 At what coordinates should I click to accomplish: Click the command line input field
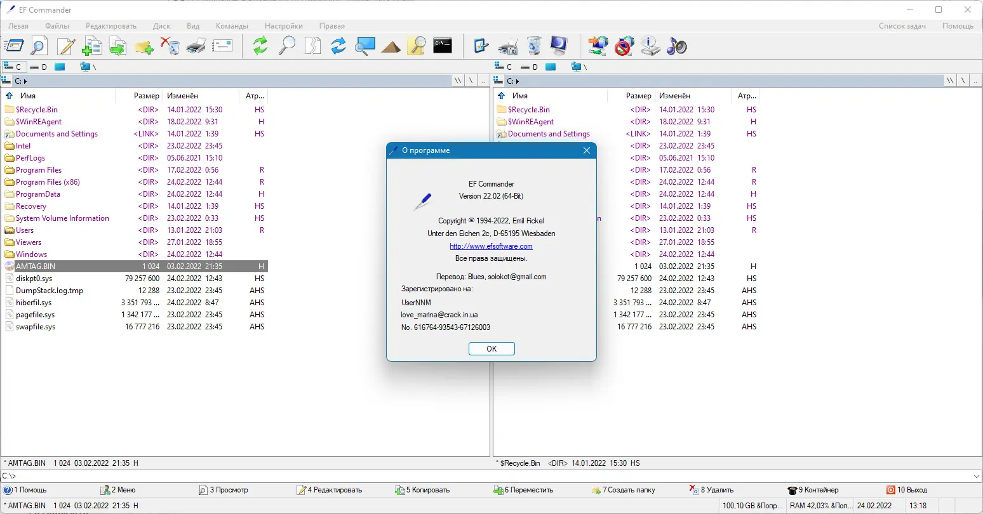point(486,476)
